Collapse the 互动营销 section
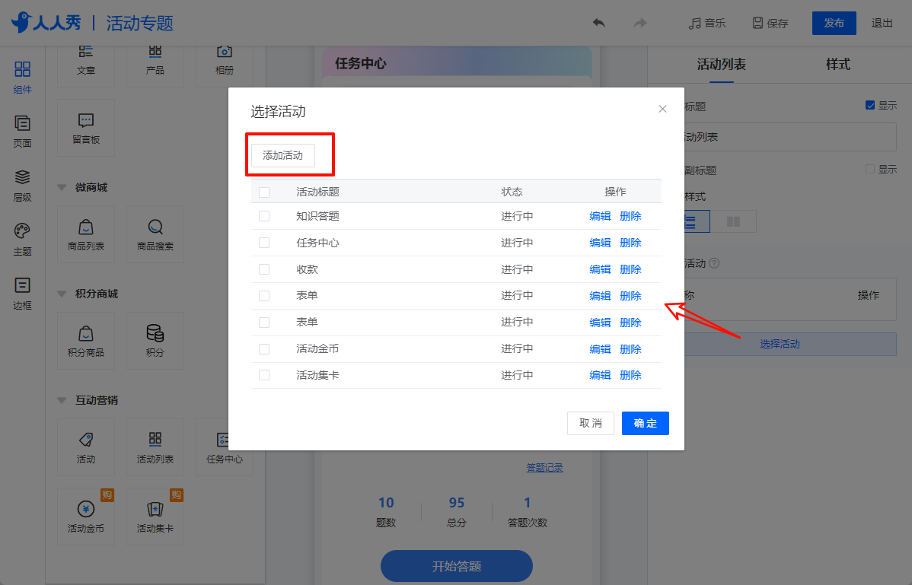This screenshot has height=585, width=912. [x=62, y=400]
